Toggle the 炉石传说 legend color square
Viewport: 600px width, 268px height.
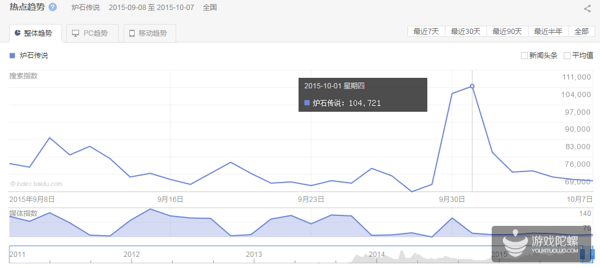click(x=12, y=56)
